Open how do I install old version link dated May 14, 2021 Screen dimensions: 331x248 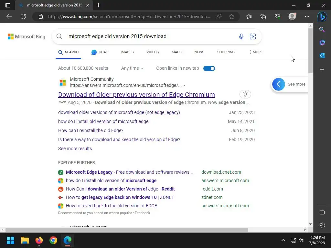(x=103, y=121)
